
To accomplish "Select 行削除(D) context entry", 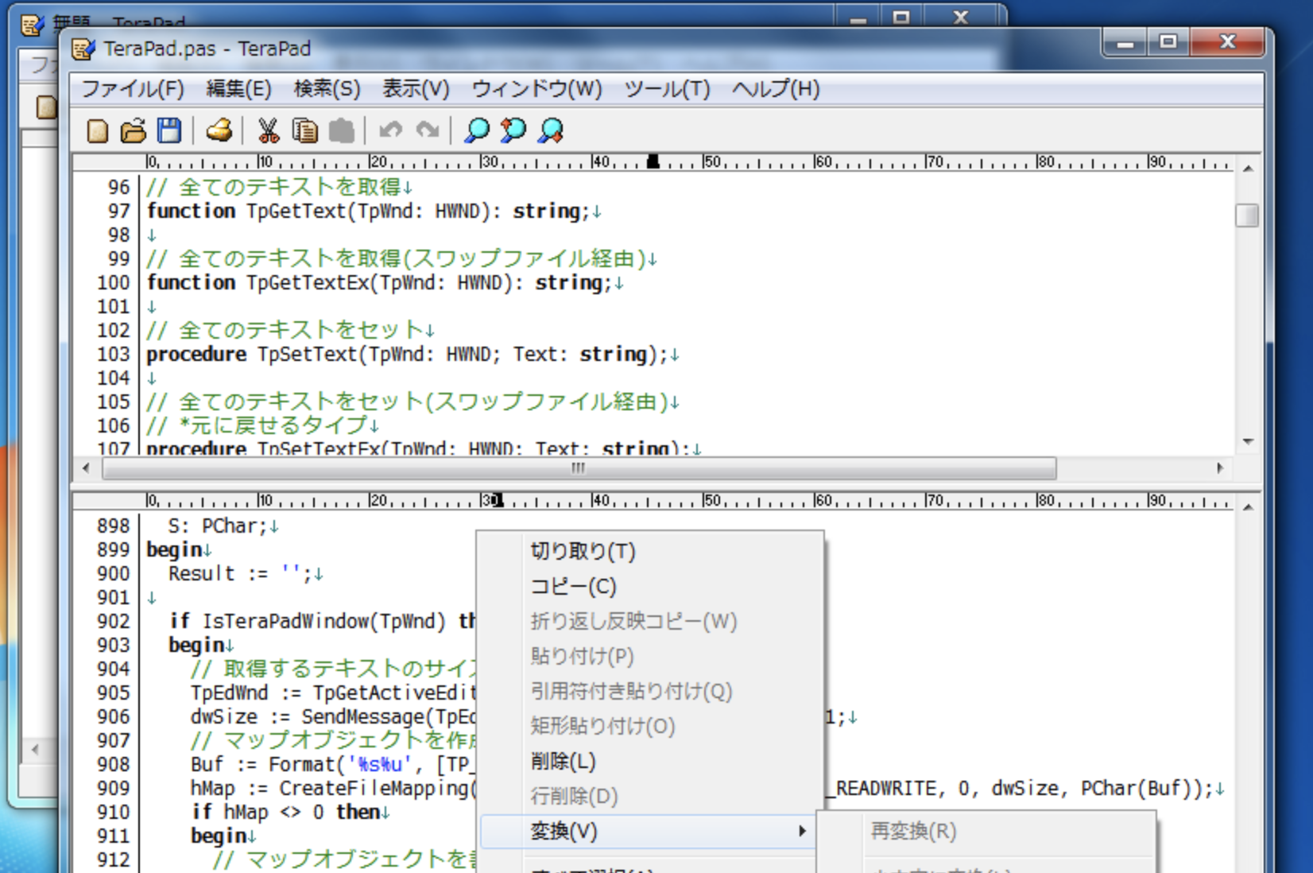I will [x=650, y=796].
